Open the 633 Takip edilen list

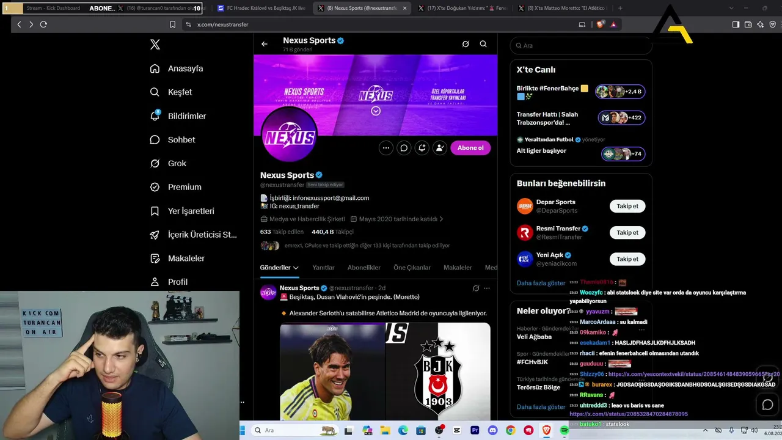[x=282, y=232]
